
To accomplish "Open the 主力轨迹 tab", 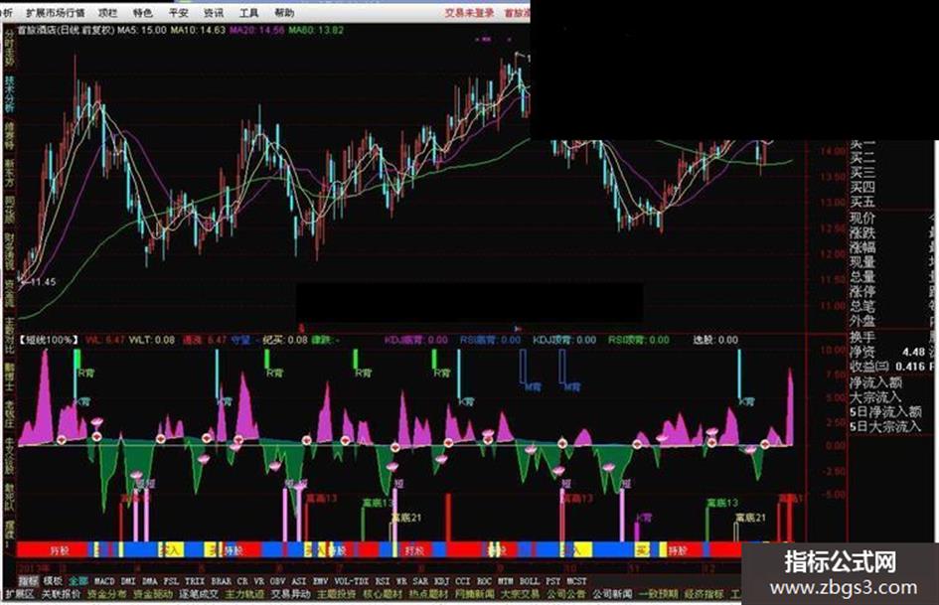I will pyautogui.click(x=244, y=594).
